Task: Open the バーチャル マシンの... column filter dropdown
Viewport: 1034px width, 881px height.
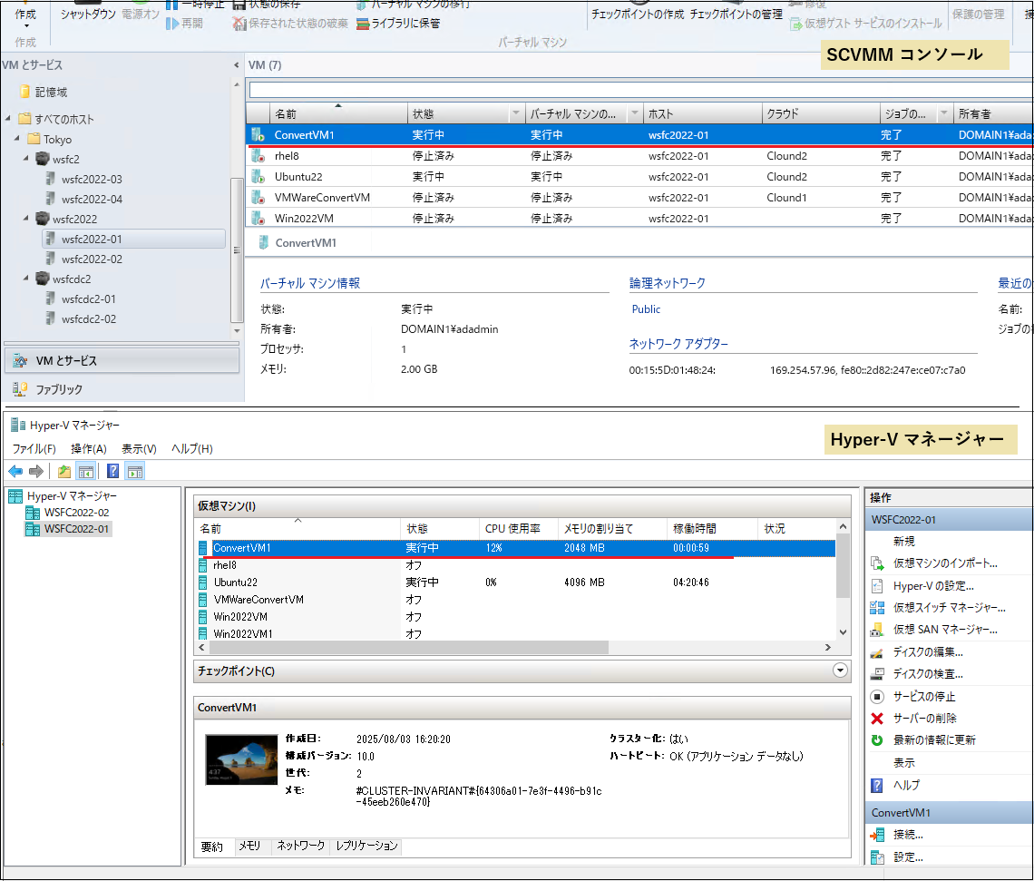Action: pyautogui.click(x=634, y=114)
